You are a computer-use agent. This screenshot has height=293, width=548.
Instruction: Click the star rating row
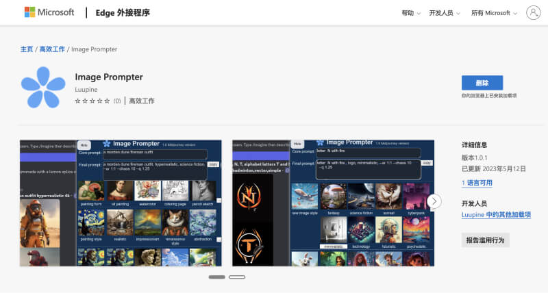click(x=92, y=101)
